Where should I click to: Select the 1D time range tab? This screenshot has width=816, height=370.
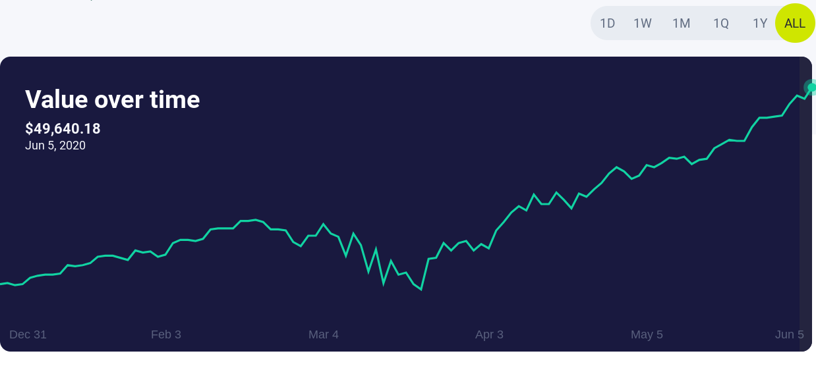pos(607,23)
